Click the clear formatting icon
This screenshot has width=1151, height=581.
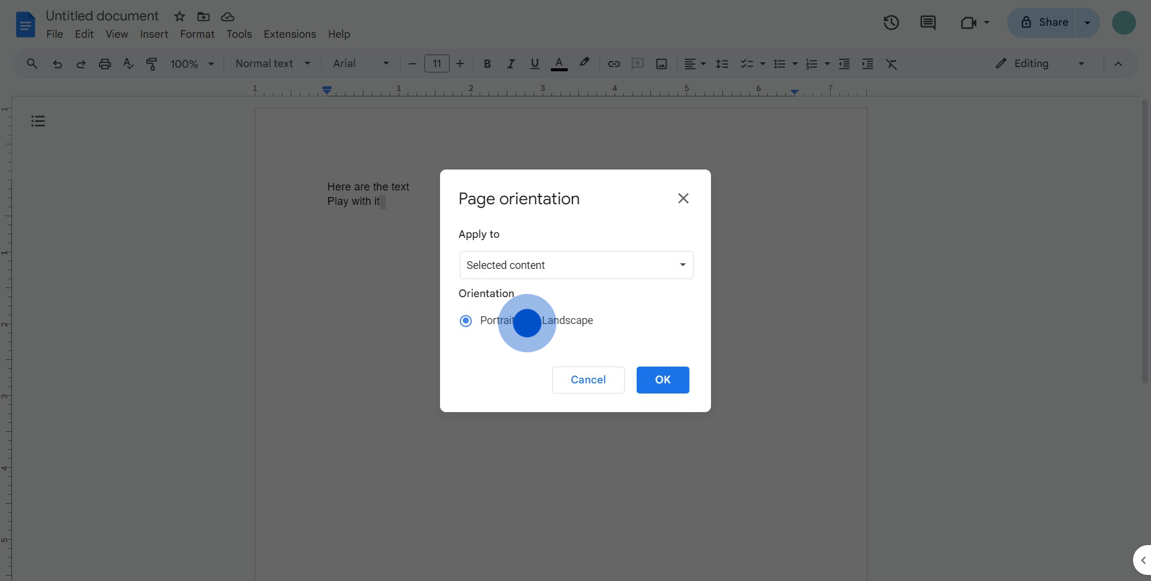click(x=891, y=64)
